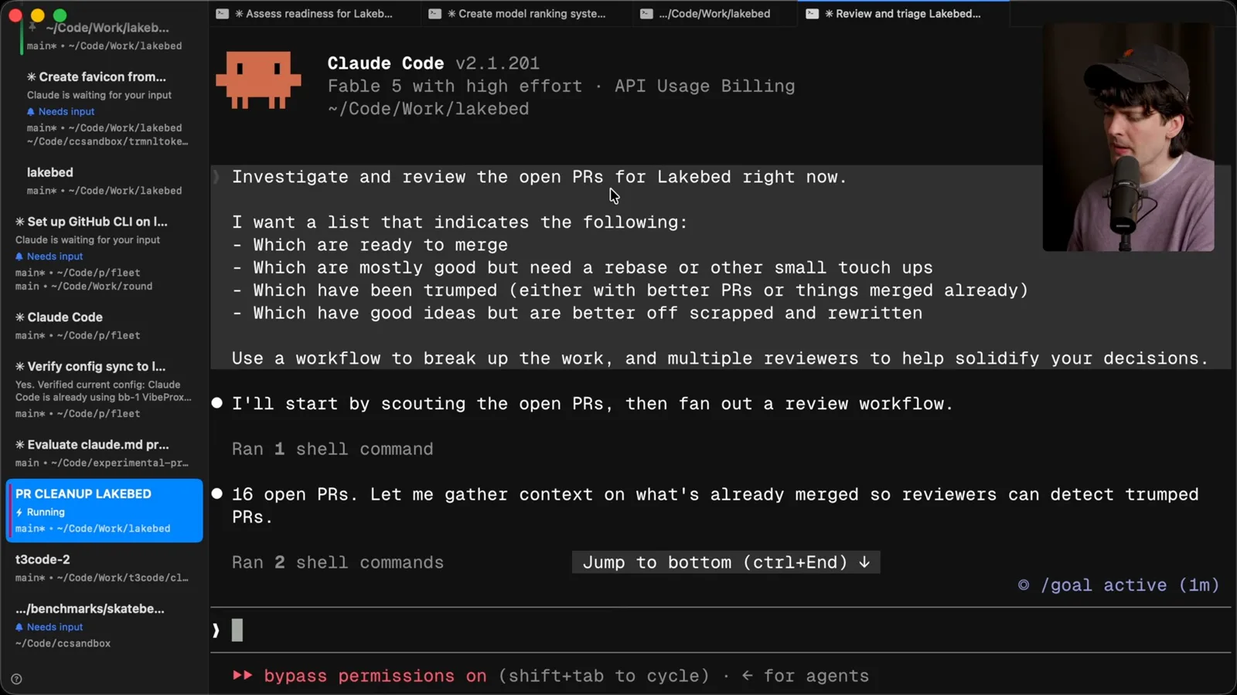
Task: Click terminal icon on Assess readiness tab
Action: 223,13
